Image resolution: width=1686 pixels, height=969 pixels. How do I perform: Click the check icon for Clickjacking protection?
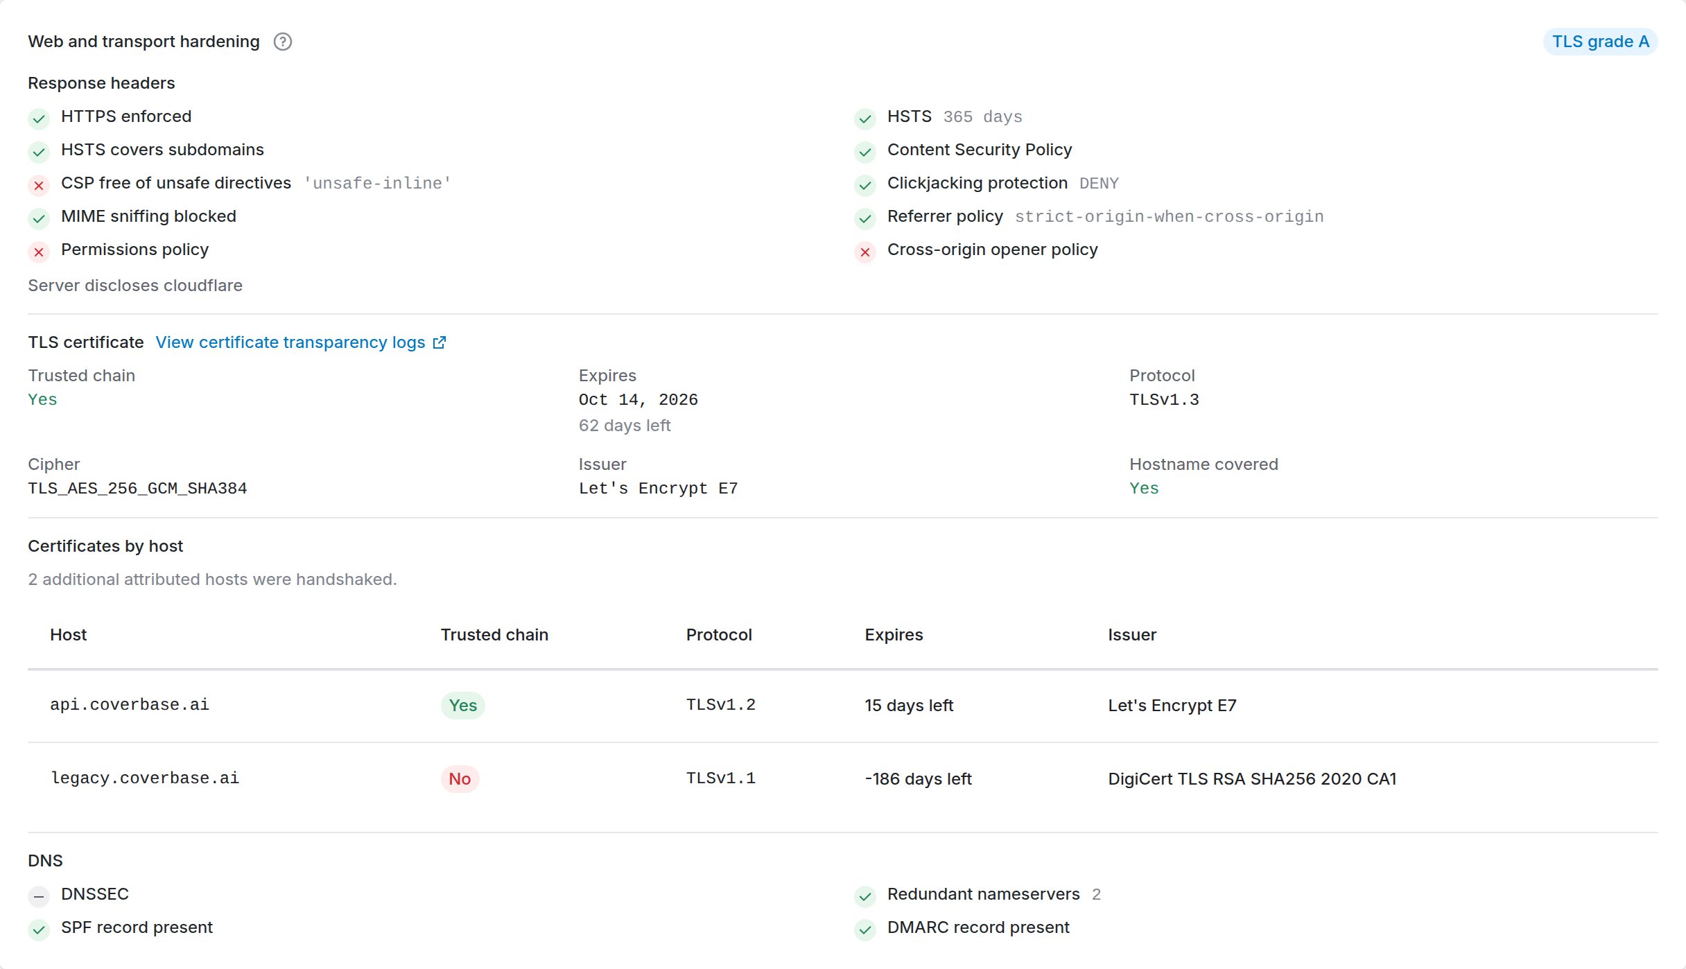865,185
